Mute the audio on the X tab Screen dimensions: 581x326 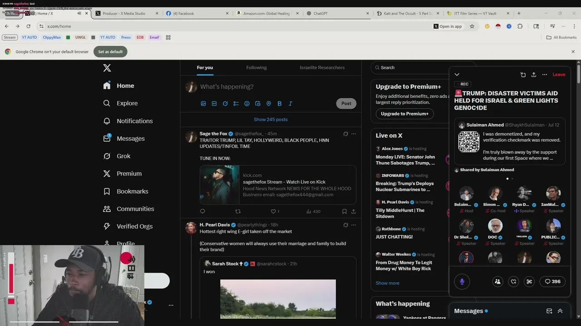click(x=79, y=14)
